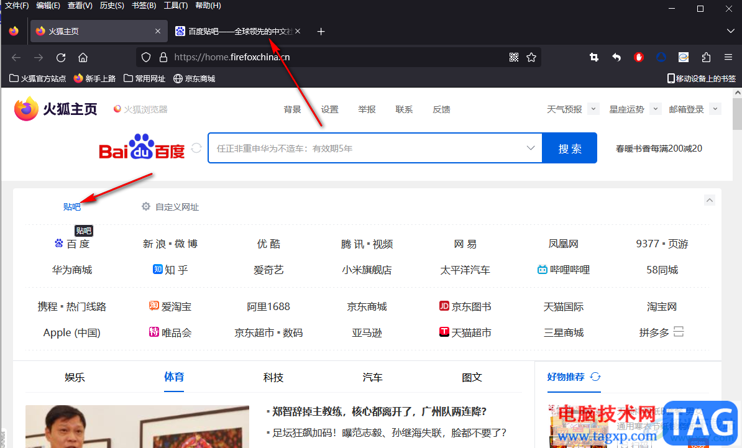
Task: Open the 新手上路 bookmark
Action: [x=94, y=78]
